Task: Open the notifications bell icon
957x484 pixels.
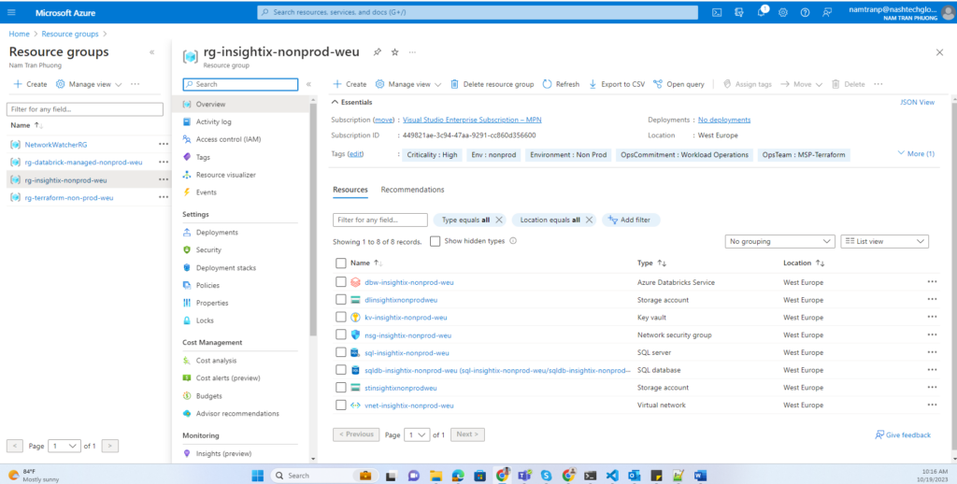Action: tap(761, 13)
